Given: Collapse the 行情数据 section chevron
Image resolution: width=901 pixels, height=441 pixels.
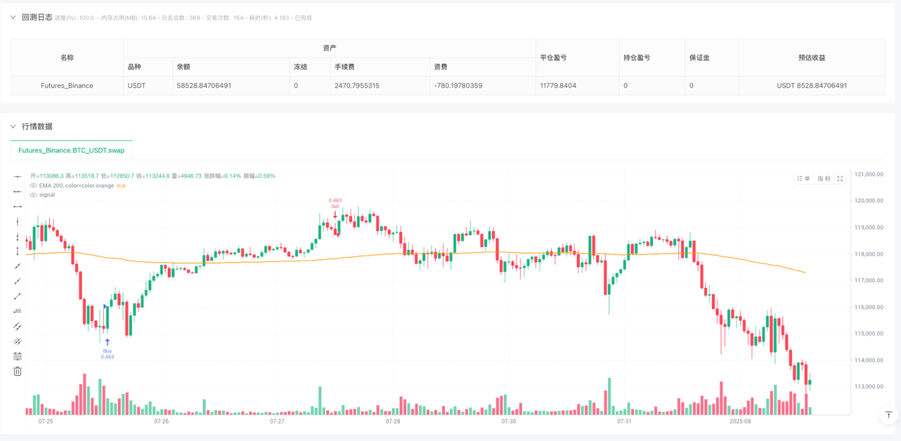Looking at the screenshot, I should [12, 126].
